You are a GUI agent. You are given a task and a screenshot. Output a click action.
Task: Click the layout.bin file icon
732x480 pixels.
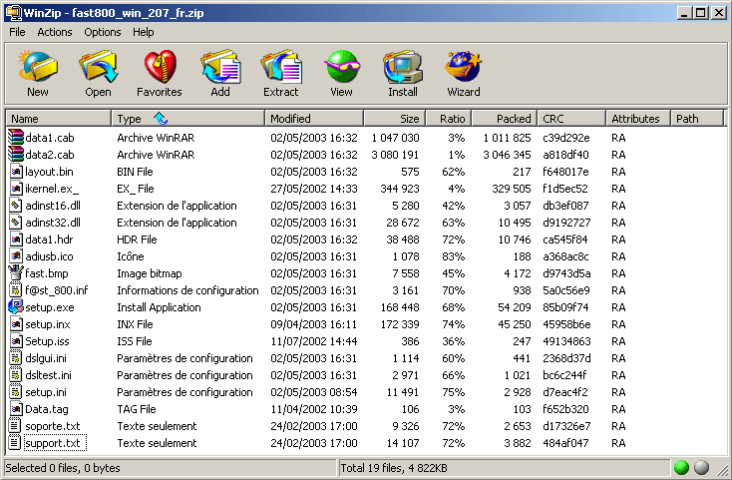click(16, 172)
